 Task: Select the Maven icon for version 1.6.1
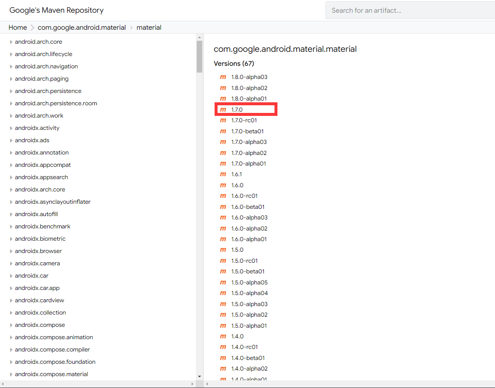(223, 174)
